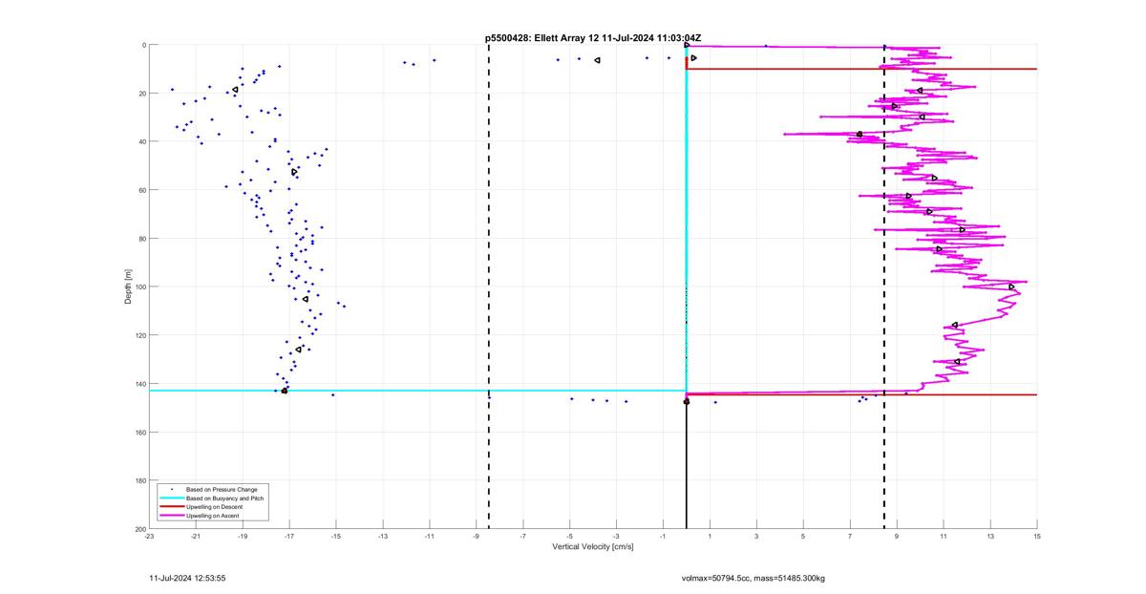Click legend entry 'Based on Pressure Change'
This screenshot has height=594, width=1146.
click(222, 489)
